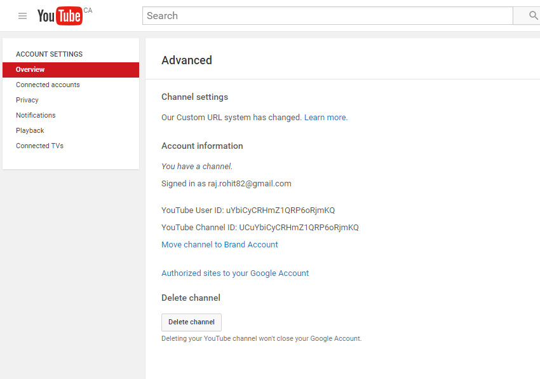Click the YouTube Channel ID text
540x379 pixels.
(260, 228)
